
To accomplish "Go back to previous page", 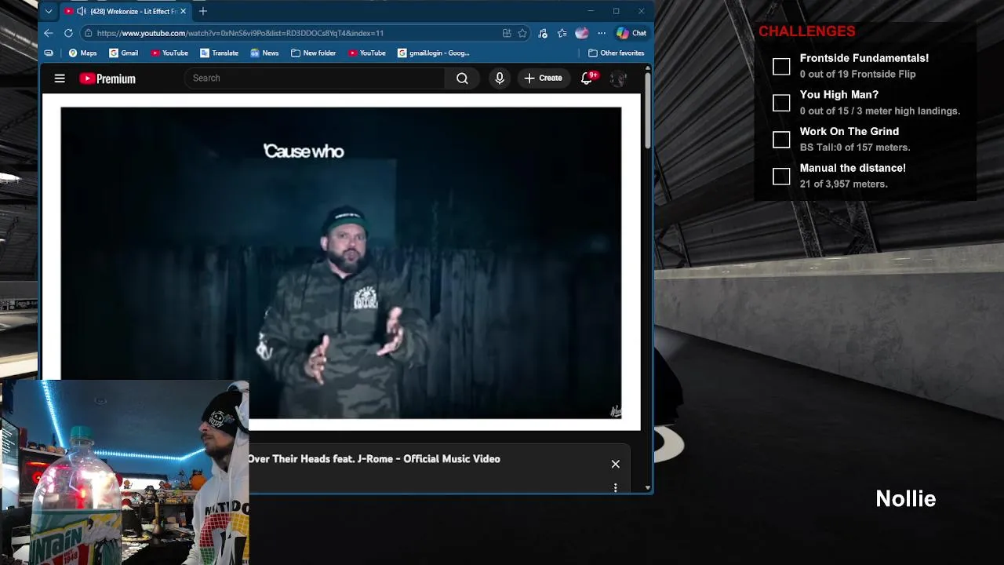I will click(x=49, y=33).
